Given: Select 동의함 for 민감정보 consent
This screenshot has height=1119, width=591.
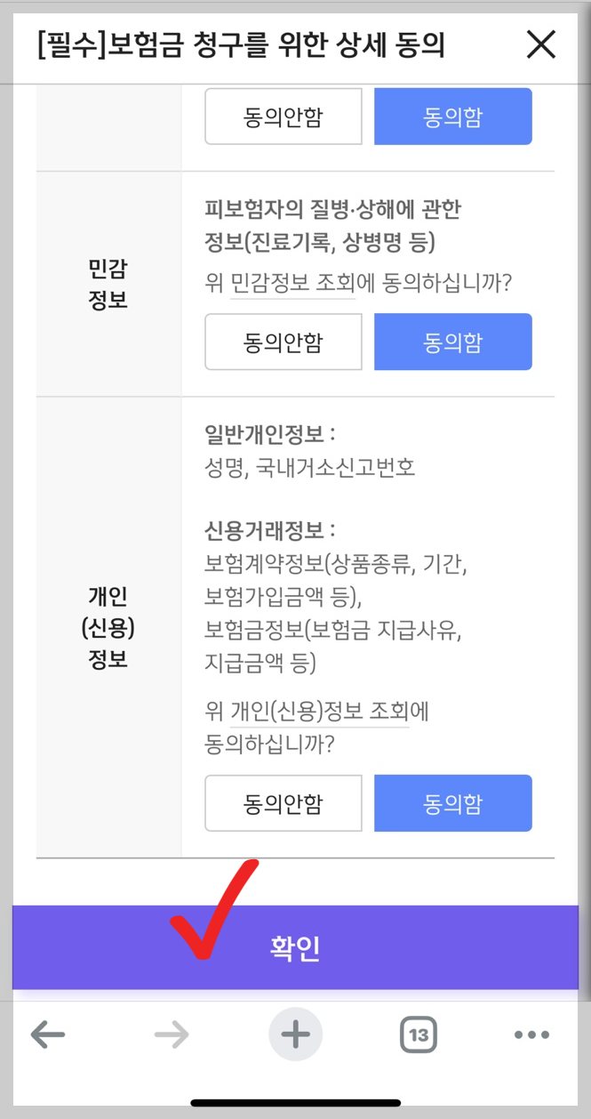Looking at the screenshot, I should coord(452,342).
